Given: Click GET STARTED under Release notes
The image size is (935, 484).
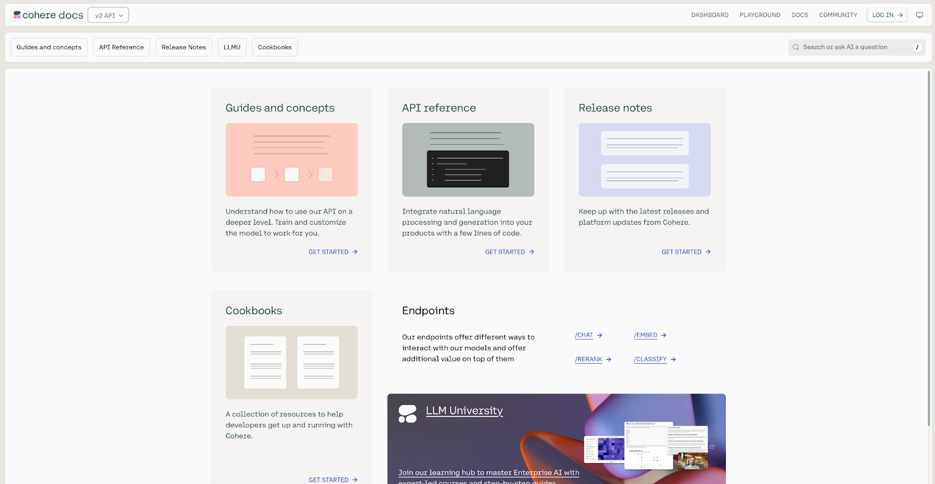Looking at the screenshot, I should [x=686, y=252].
